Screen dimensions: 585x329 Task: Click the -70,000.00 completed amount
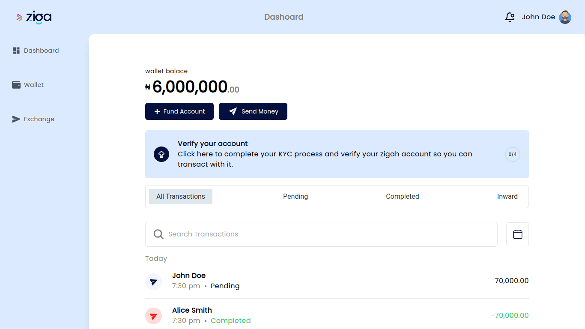[510, 316]
